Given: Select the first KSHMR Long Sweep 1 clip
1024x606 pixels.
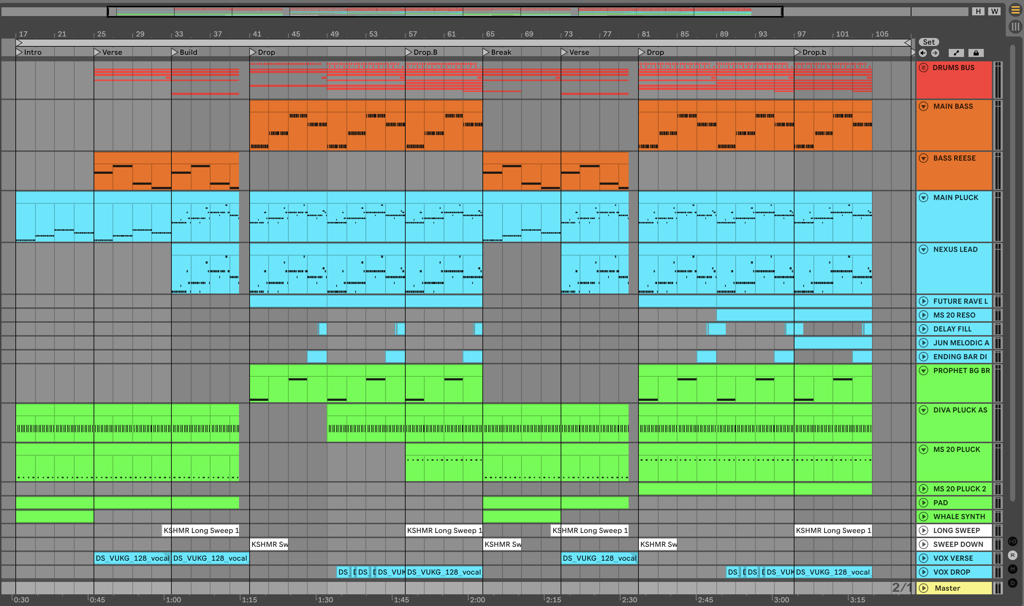Looking at the screenshot, I should click(x=200, y=530).
